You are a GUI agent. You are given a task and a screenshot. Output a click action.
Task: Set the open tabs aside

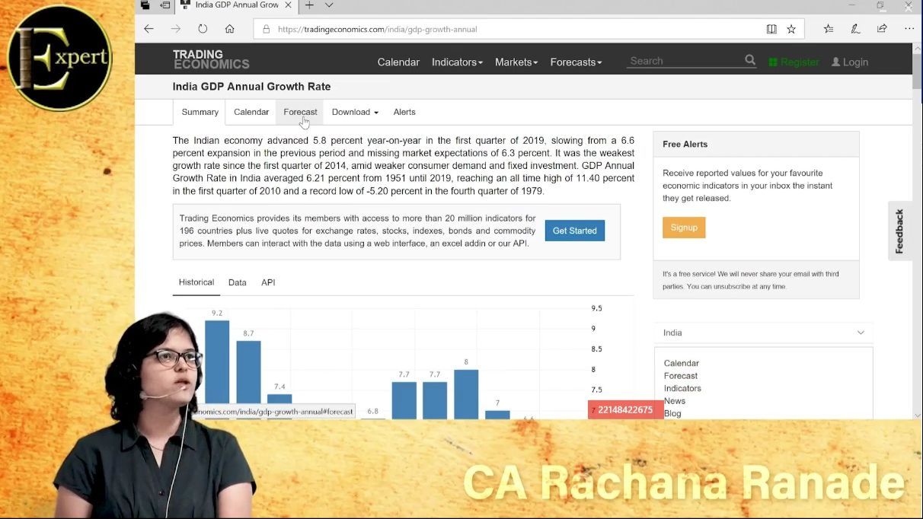165,5
